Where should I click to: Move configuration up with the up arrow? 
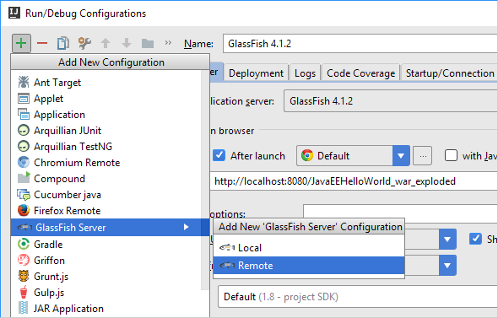tap(106, 43)
